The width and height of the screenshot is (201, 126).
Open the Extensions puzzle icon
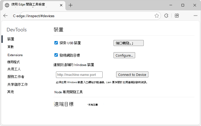click(x=166, y=16)
